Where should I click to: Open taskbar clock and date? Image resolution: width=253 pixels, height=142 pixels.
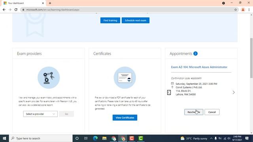[237, 138]
